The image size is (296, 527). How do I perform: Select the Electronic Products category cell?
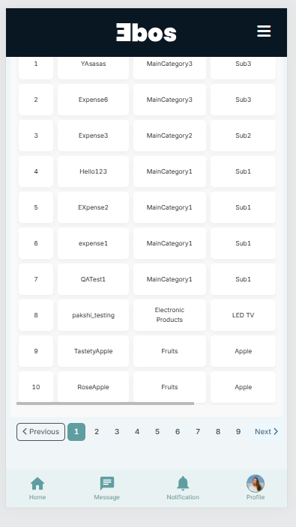pos(169,315)
